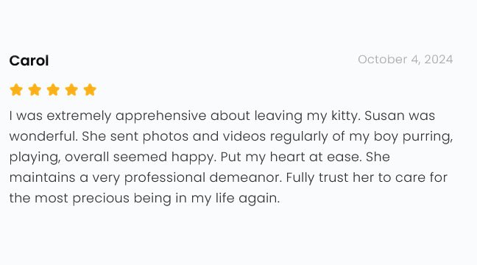
Task: Select the second rating star
Action: (x=35, y=90)
